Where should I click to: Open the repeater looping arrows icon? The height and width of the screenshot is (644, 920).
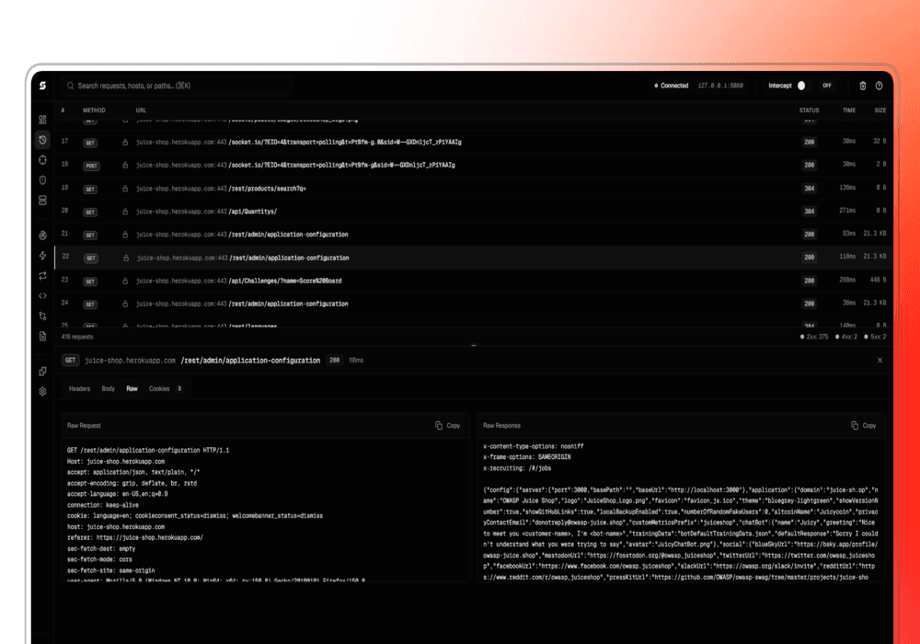click(x=43, y=276)
